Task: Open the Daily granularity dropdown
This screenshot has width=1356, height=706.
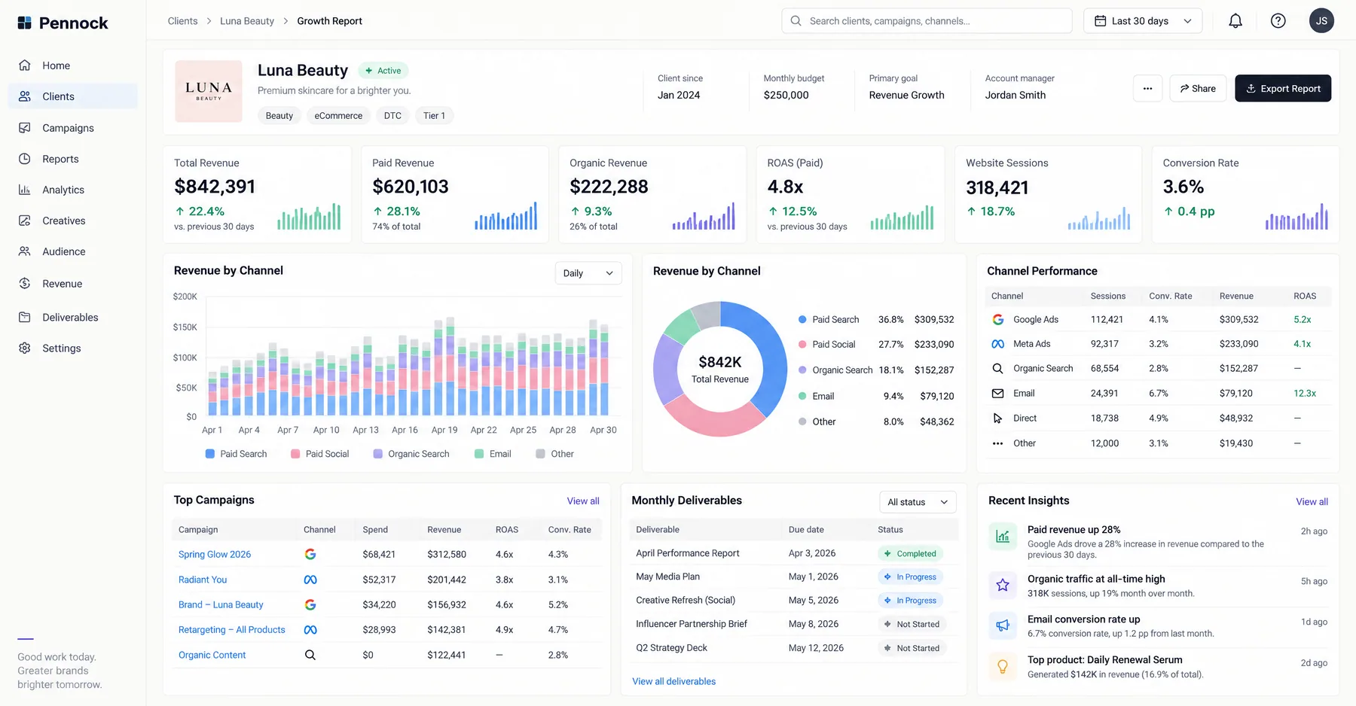Action: (x=588, y=273)
